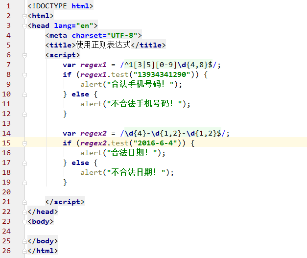307x258 pixels.
Task: Click line number 20 in the gutter
Action: click(x=6, y=192)
